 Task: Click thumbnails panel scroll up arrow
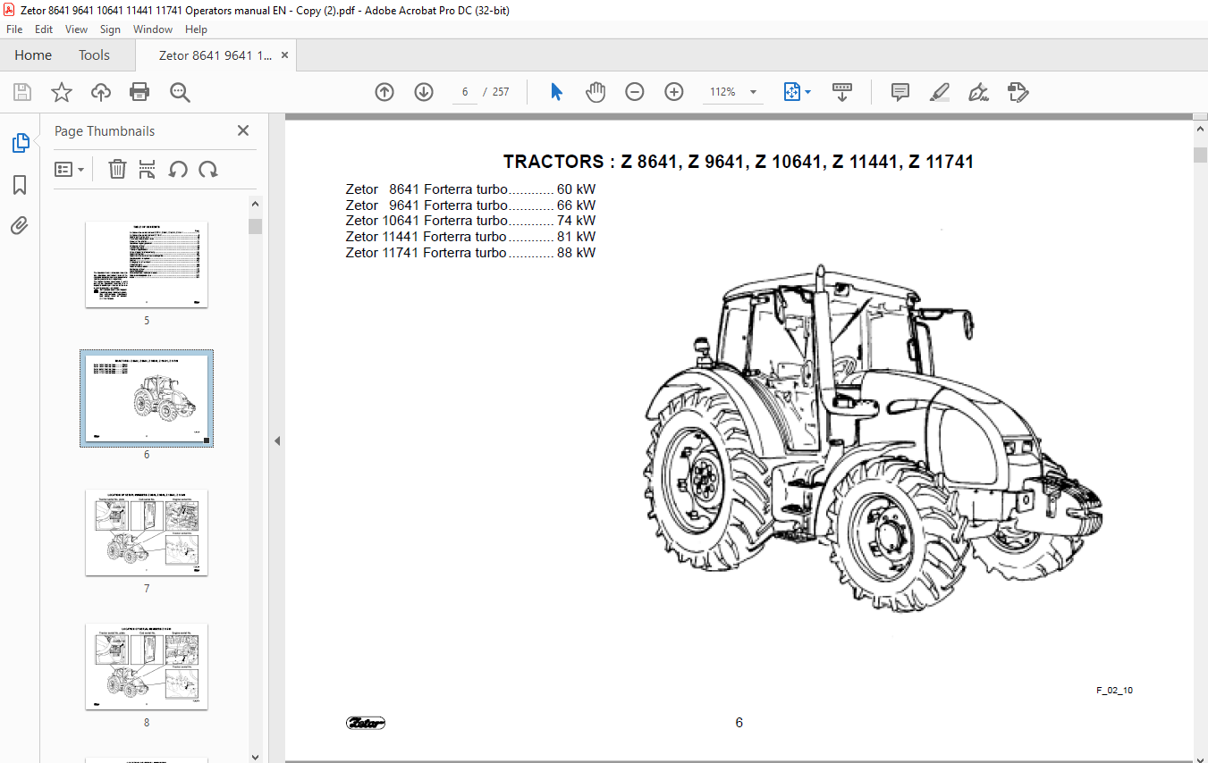pos(256,203)
